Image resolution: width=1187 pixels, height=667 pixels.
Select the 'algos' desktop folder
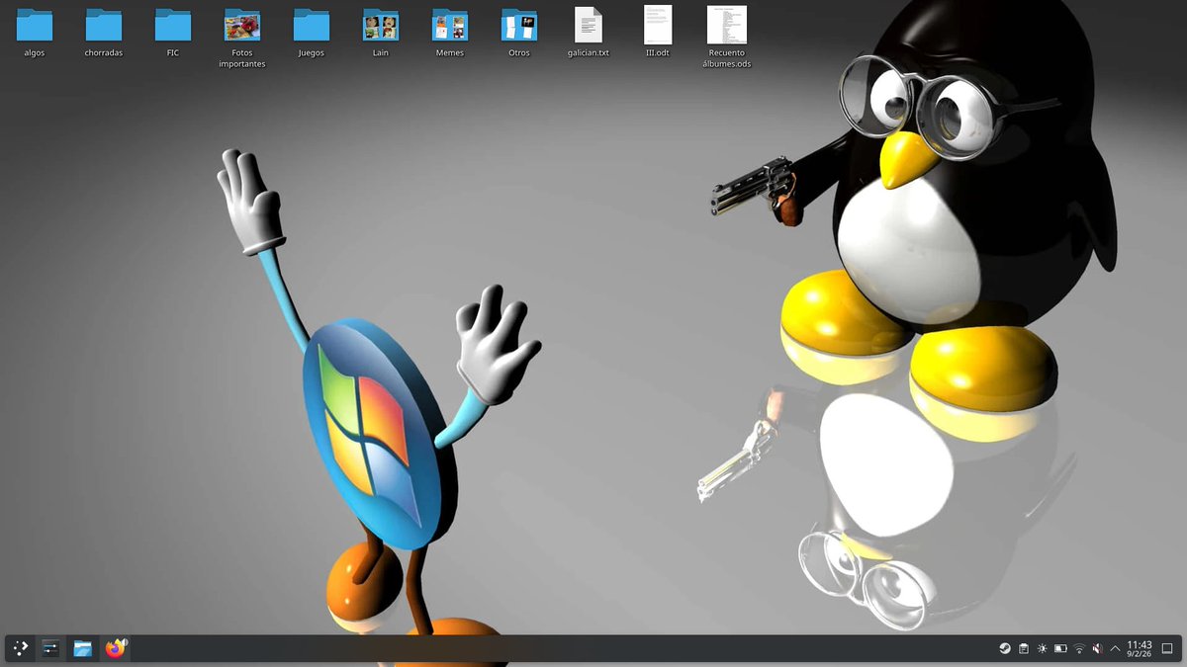coord(35,32)
